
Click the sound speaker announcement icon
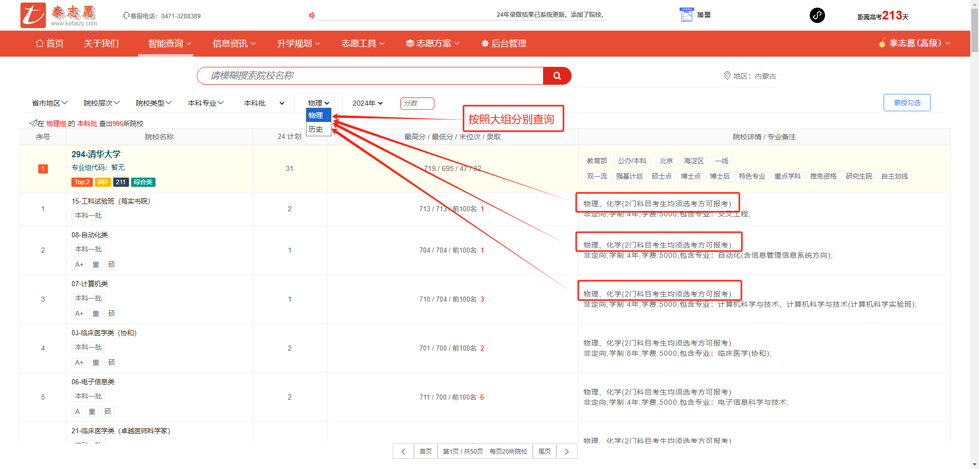coord(312,15)
